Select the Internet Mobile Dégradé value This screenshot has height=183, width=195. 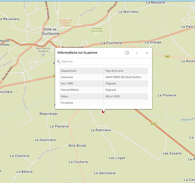(x=111, y=90)
